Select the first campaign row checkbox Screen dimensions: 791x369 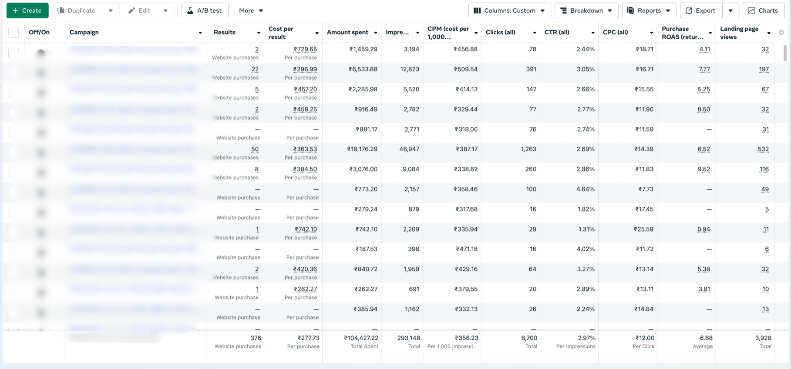pos(13,53)
